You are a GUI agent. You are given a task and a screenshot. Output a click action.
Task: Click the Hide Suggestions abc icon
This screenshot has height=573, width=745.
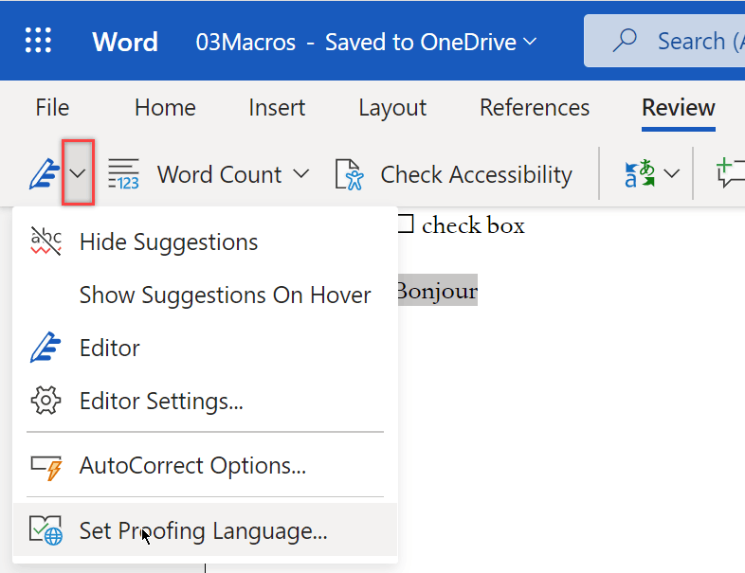point(45,242)
